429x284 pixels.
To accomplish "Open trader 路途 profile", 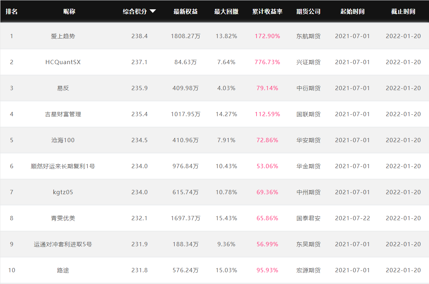I will (x=63, y=270).
